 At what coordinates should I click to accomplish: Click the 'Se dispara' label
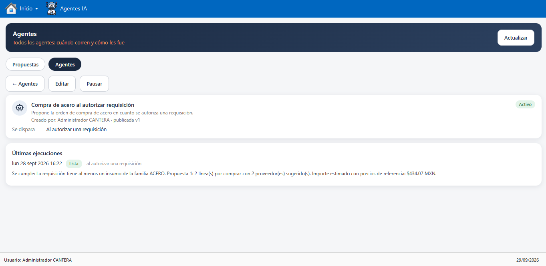point(23,130)
